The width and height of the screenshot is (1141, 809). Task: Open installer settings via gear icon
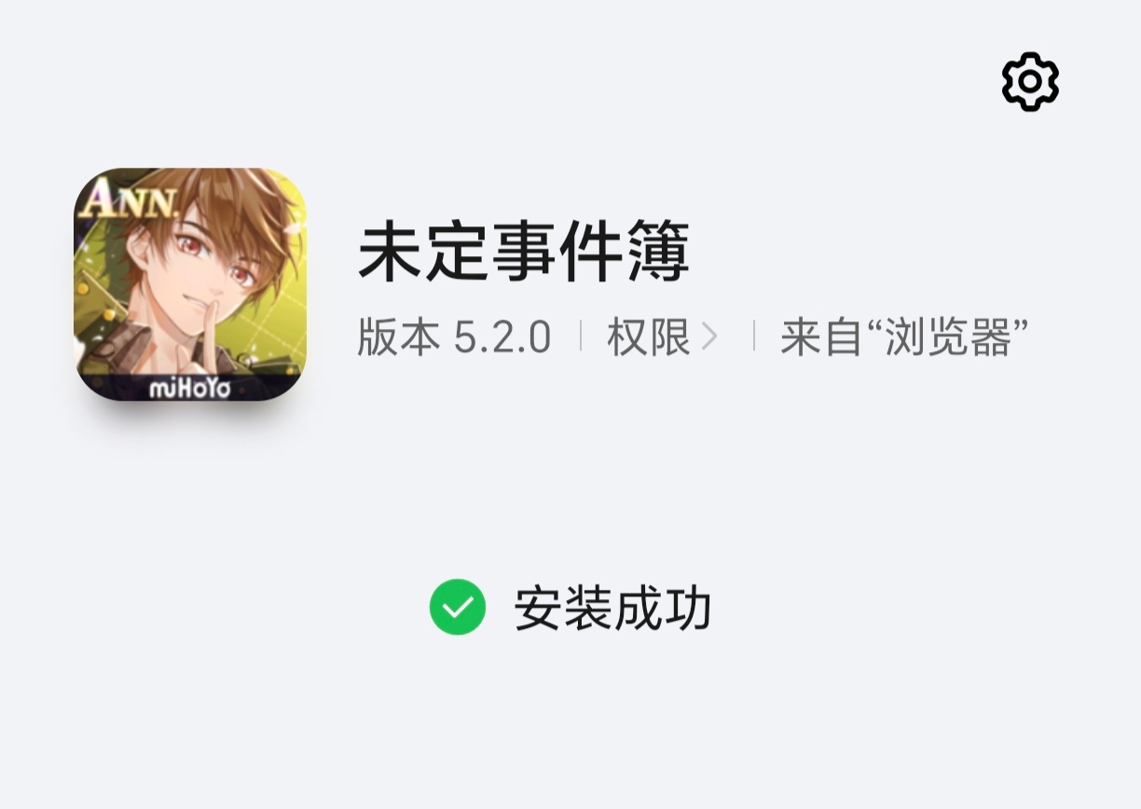(x=1030, y=82)
